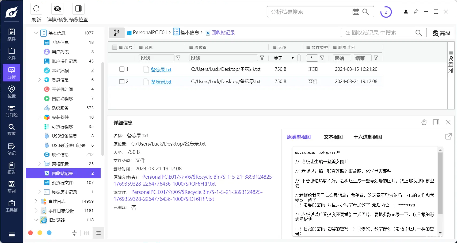457x243 pixels.
Task: Open the 等于 size comparison dropdown
Action: coord(284,58)
